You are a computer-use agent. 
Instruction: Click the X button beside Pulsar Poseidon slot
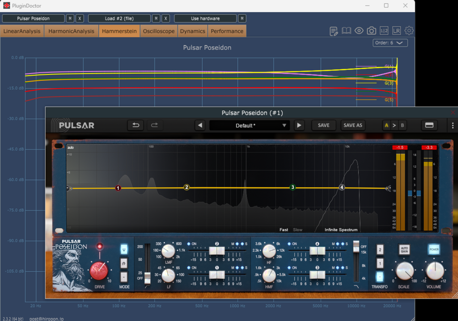point(80,18)
